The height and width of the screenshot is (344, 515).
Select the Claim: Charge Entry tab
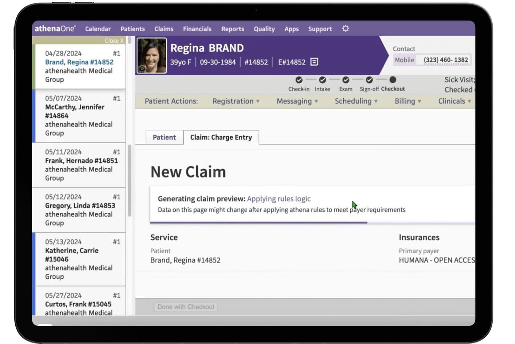(x=221, y=137)
